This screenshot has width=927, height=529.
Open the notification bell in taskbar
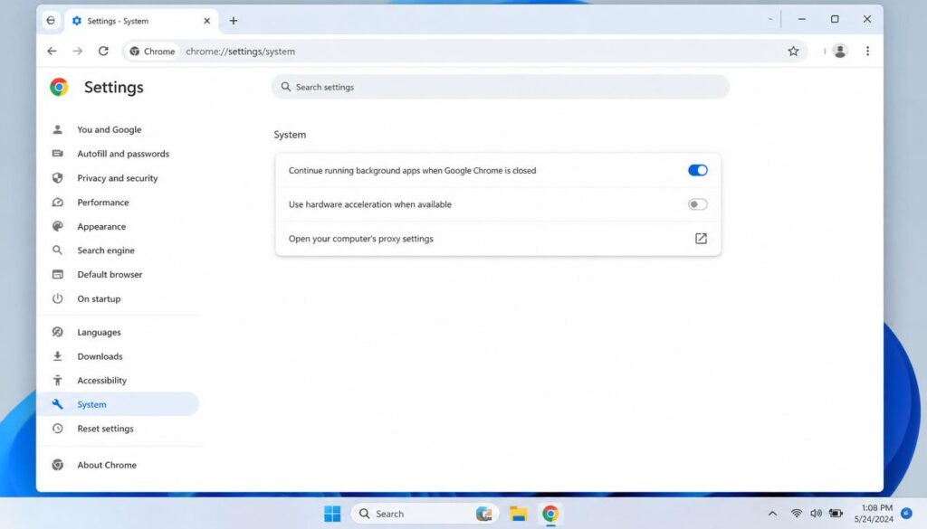pyautogui.click(x=906, y=513)
